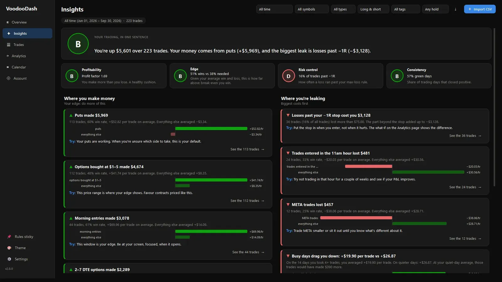Navigate to Account in the sidebar
Image resolution: width=502 pixels, height=282 pixels.
click(28, 79)
